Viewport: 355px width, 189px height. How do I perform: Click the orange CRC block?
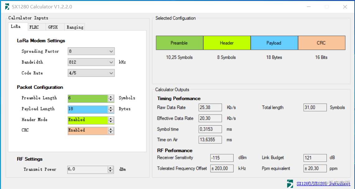click(x=322, y=43)
